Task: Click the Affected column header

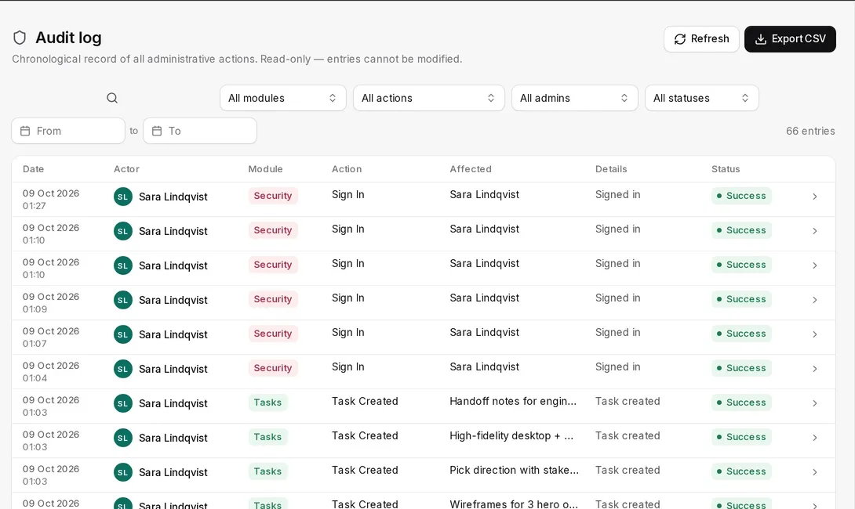Action: 471,169
